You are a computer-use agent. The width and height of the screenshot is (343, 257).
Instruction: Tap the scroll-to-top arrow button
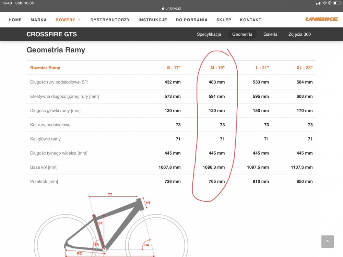tap(328, 242)
